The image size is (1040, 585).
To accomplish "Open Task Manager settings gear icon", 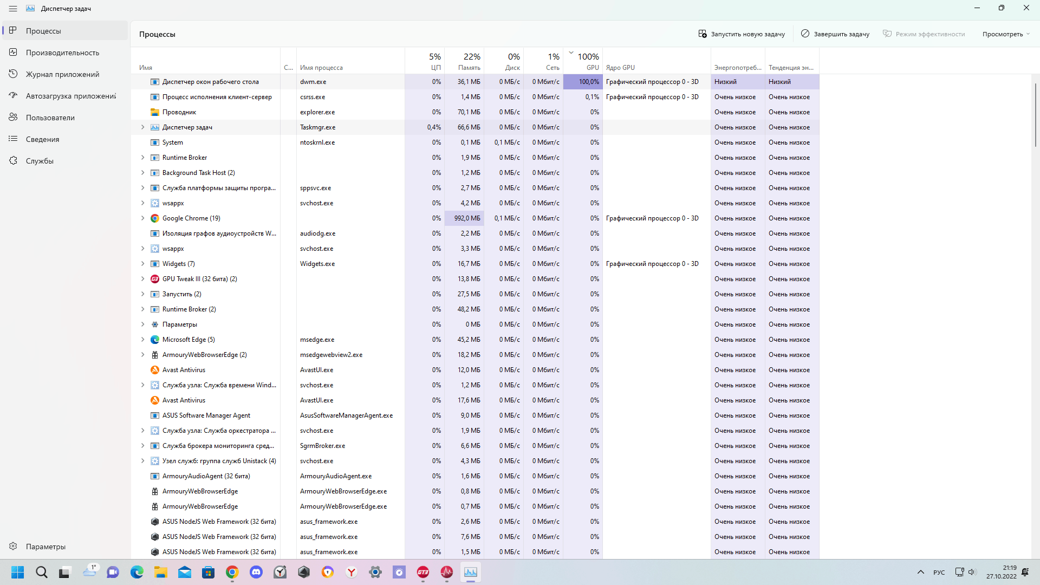I will click(x=14, y=547).
